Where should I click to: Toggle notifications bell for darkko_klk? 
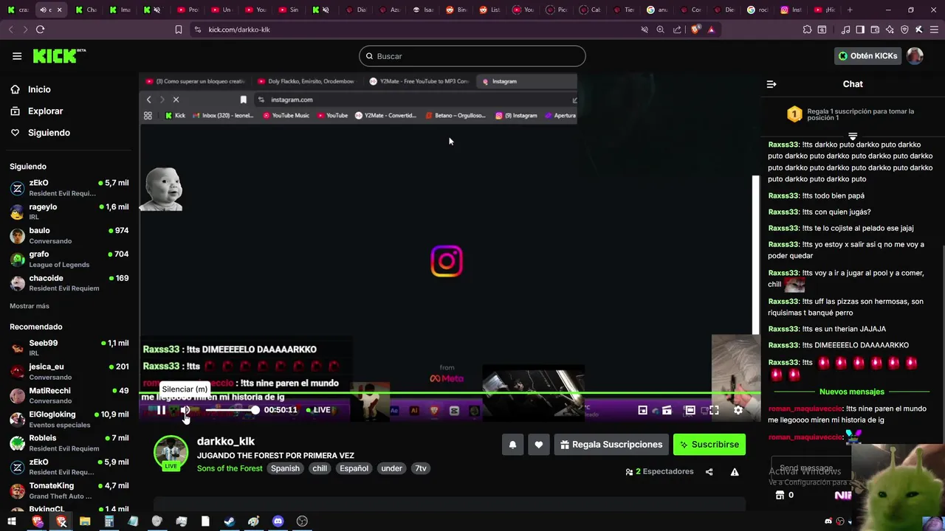click(512, 445)
